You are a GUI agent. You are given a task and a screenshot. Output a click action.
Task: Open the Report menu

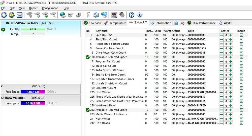coord(33,8)
